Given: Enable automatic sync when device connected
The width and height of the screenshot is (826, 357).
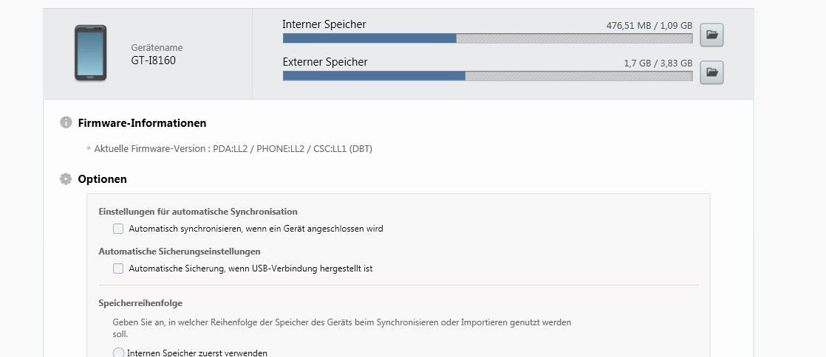Looking at the screenshot, I should point(118,229).
